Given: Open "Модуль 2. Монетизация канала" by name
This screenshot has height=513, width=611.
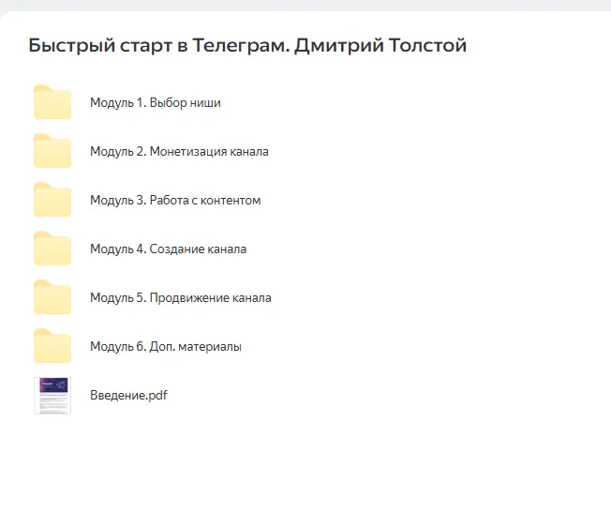Looking at the screenshot, I should point(179,152).
